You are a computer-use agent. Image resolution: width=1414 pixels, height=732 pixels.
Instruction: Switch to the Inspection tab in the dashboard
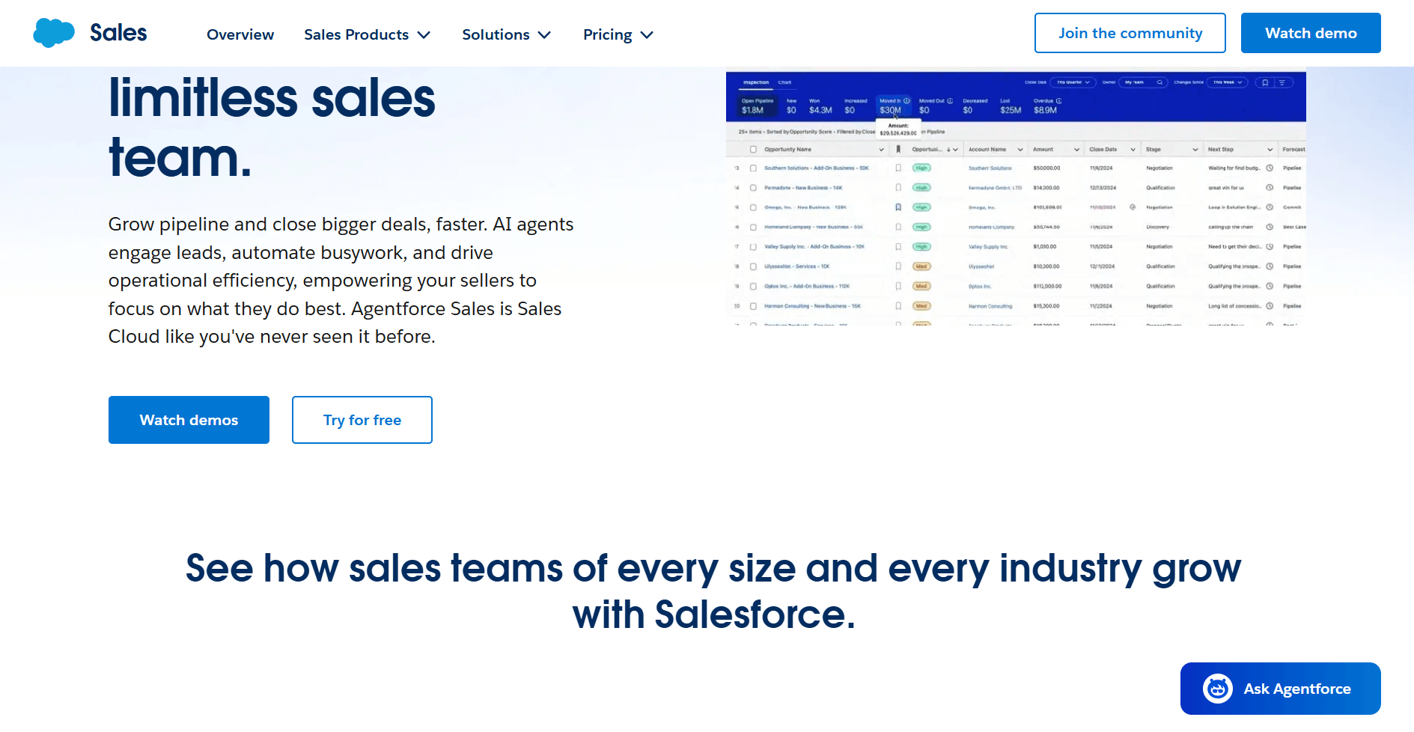(x=756, y=82)
